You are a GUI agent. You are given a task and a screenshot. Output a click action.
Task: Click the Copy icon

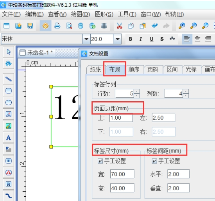click(x=131, y=26)
